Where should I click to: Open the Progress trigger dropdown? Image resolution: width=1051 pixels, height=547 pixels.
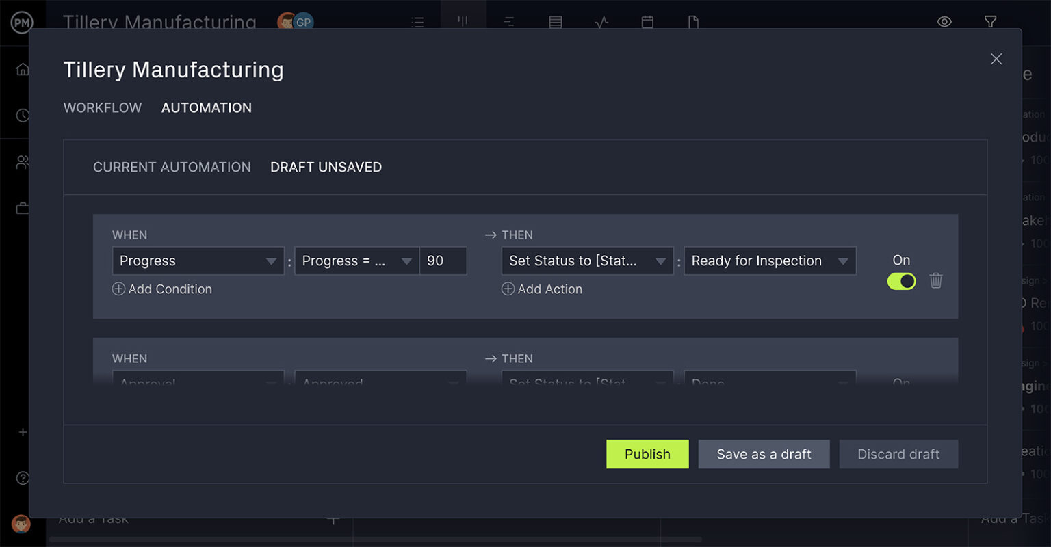tap(198, 261)
